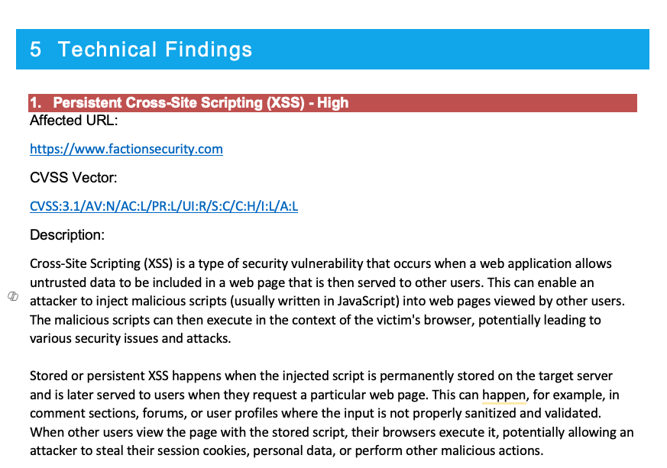667x468 pixels.
Task: Click the section number '5' in heading
Action: 36,50
